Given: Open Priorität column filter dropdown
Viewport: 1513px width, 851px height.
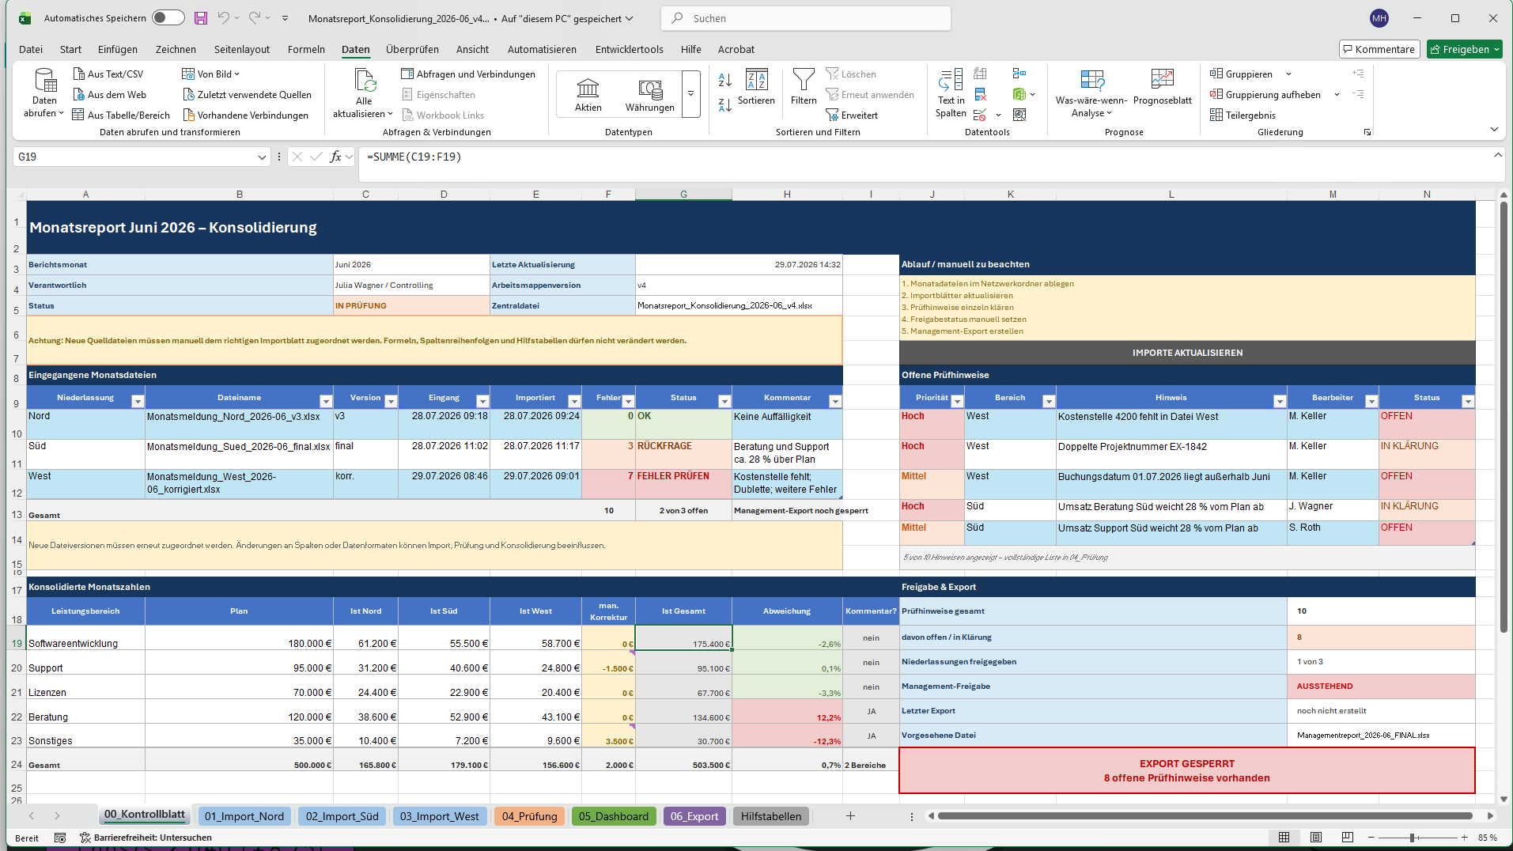Looking at the screenshot, I should 957,402.
